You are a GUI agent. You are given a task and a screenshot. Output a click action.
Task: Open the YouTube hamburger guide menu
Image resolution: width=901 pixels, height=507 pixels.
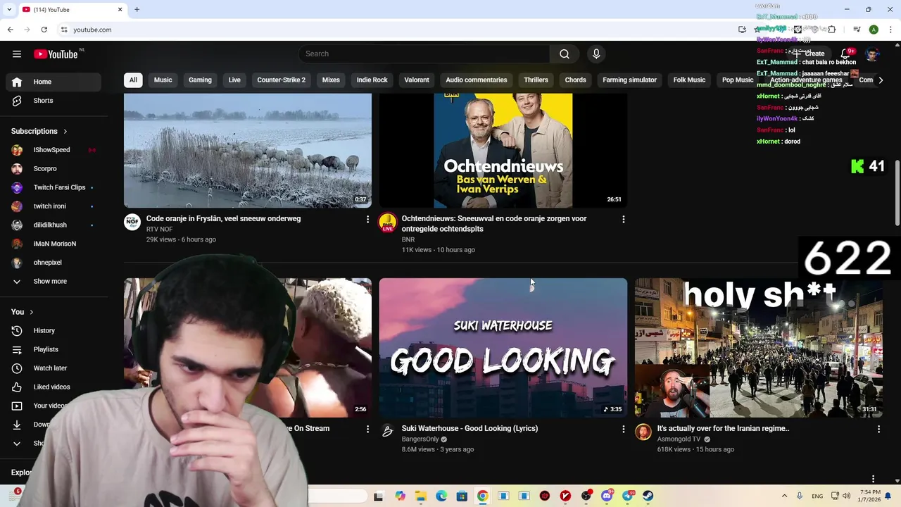click(x=17, y=54)
